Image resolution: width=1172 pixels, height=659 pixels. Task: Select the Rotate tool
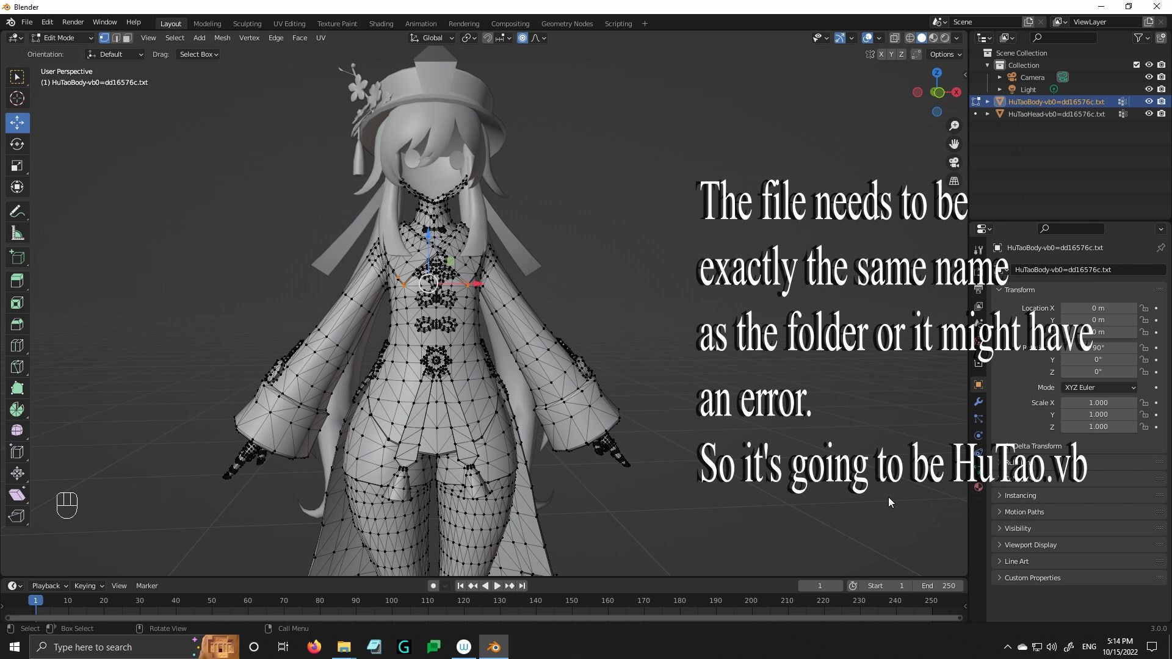tap(17, 145)
